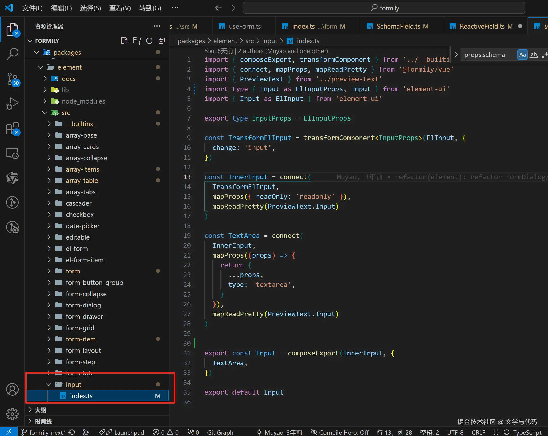The height and width of the screenshot is (436, 548).
Task: Expand the array-table folder
Action: (82, 181)
